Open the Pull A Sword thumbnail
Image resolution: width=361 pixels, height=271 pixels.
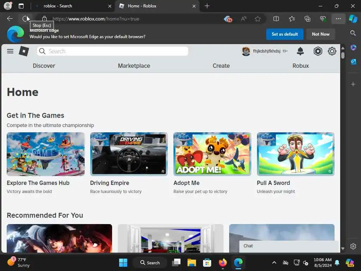point(296,154)
